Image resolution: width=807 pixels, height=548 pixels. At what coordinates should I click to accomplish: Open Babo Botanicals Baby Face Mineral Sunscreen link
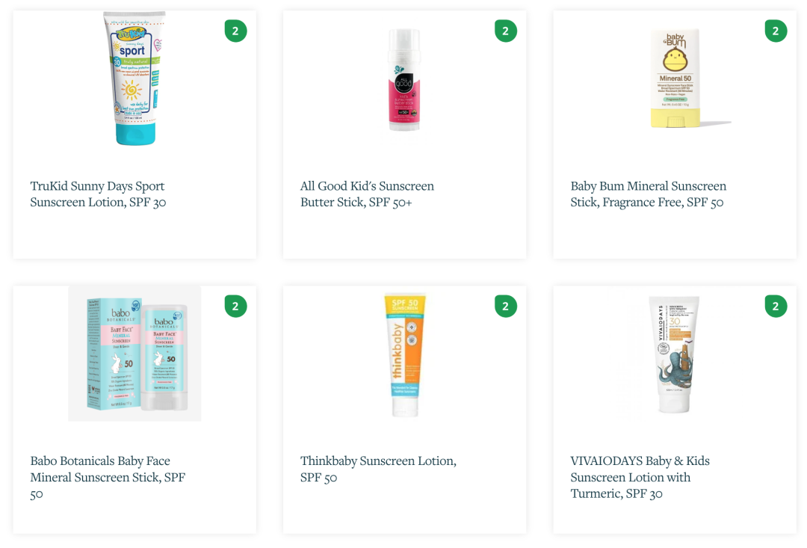[108, 477]
